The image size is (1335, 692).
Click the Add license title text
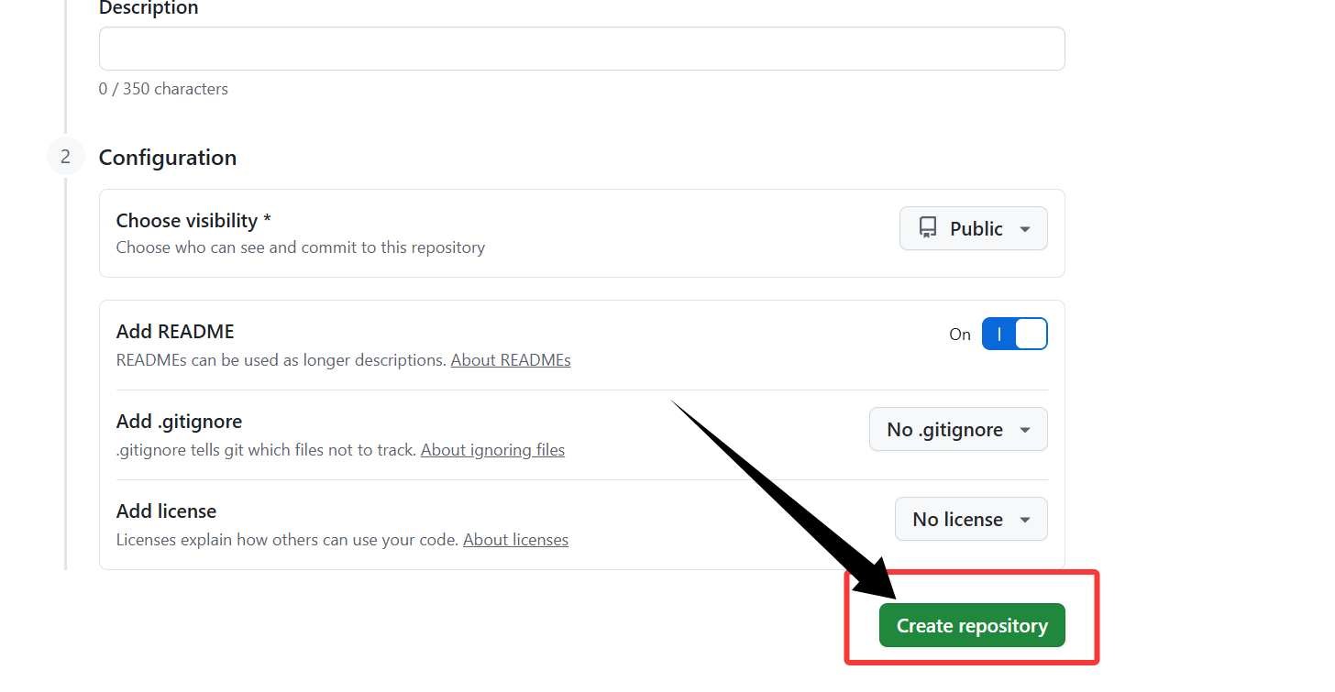[x=166, y=511]
